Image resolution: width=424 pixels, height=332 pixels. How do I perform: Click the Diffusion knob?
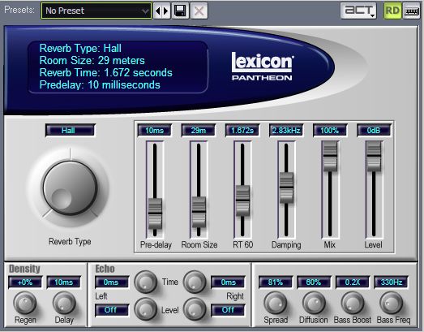point(314,303)
